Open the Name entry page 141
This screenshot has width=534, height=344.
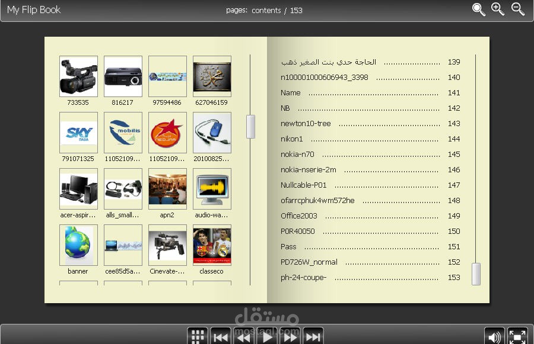[x=370, y=92]
